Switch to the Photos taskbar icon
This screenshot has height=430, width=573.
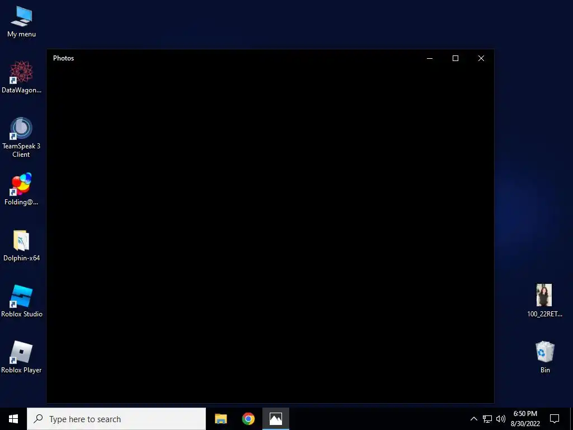(275, 419)
